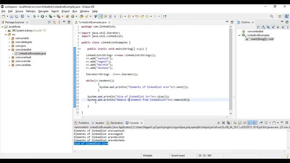Open Display Selected Console dropdown arrow
The width and height of the screenshot is (290, 163).
coord(270,123)
